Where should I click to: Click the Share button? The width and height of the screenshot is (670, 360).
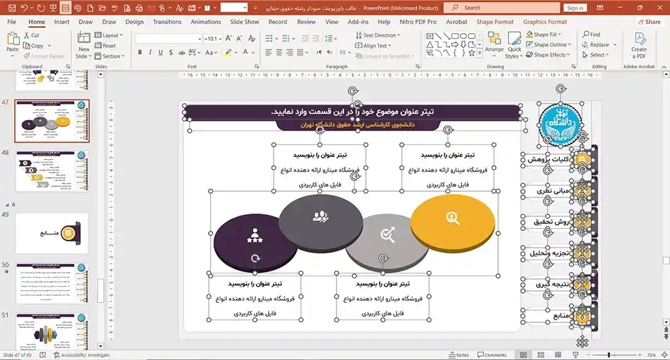click(x=648, y=22)
